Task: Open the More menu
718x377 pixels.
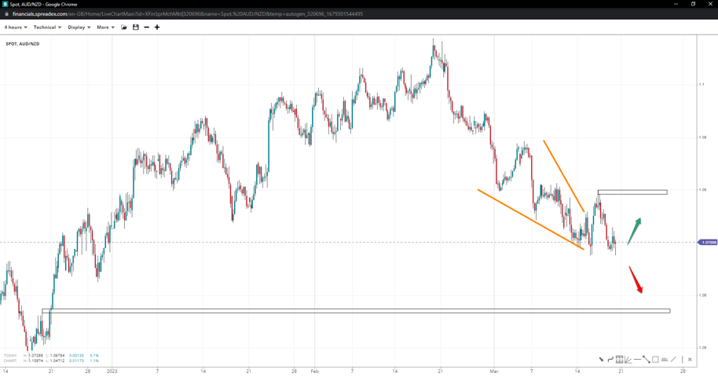Action: (x=105, y=27)
